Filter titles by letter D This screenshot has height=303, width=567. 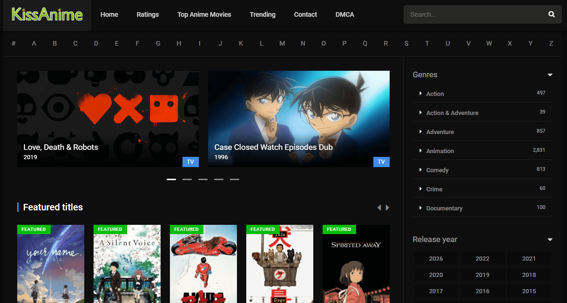coord(96,43)
